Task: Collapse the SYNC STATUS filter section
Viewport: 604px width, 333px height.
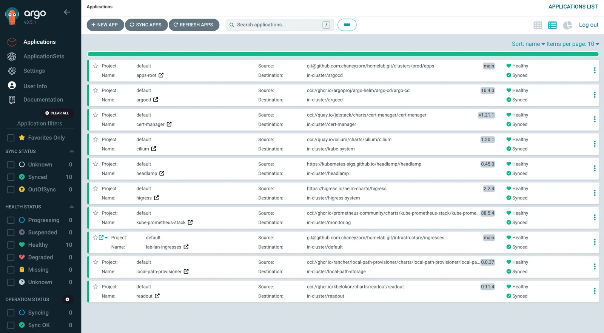Action: click(x=72, y=151)
